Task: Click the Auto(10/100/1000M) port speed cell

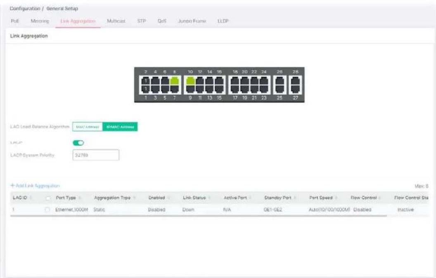Action: pyautogui.click(x=329, y=210)
